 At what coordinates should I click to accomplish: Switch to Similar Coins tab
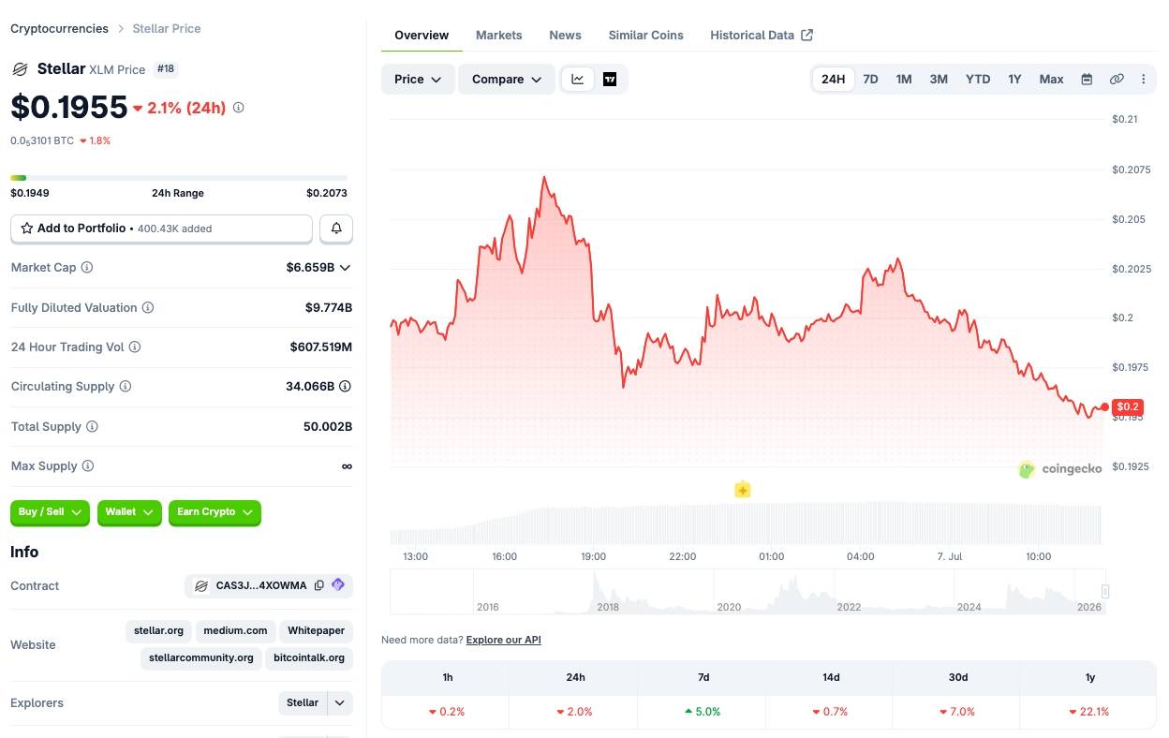[646, 36]
